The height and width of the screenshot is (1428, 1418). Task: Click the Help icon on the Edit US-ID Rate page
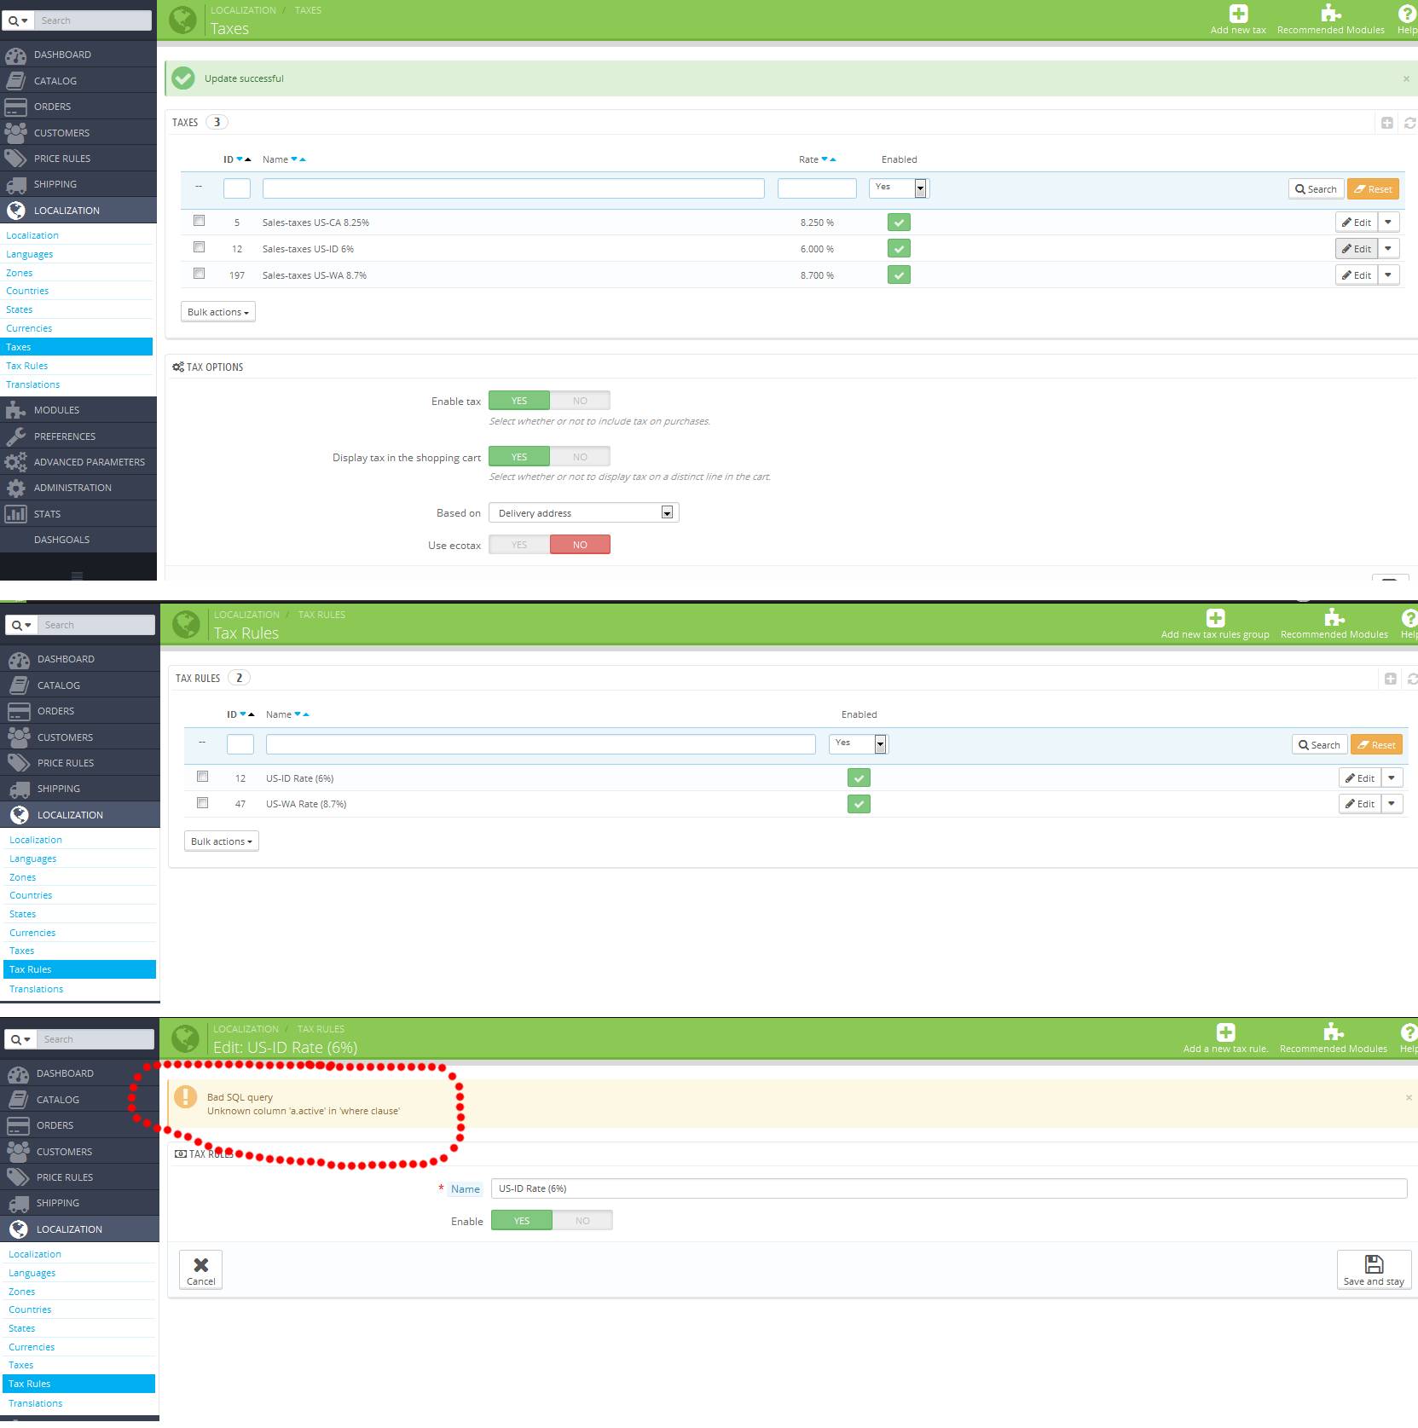[1409, 1032]
